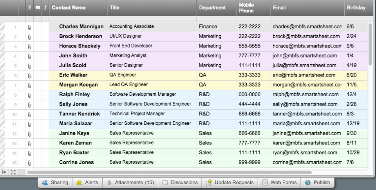Click the Mobile Phone column header
The image size is (376, 190).
(x=253, y=8)
